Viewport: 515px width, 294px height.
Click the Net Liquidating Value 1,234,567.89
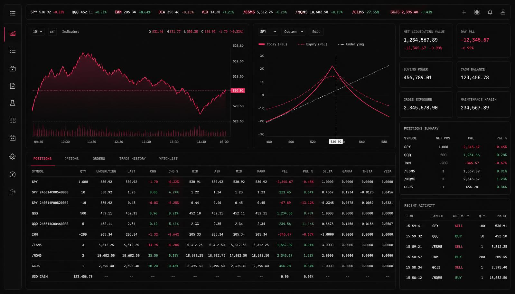[421, 40]
